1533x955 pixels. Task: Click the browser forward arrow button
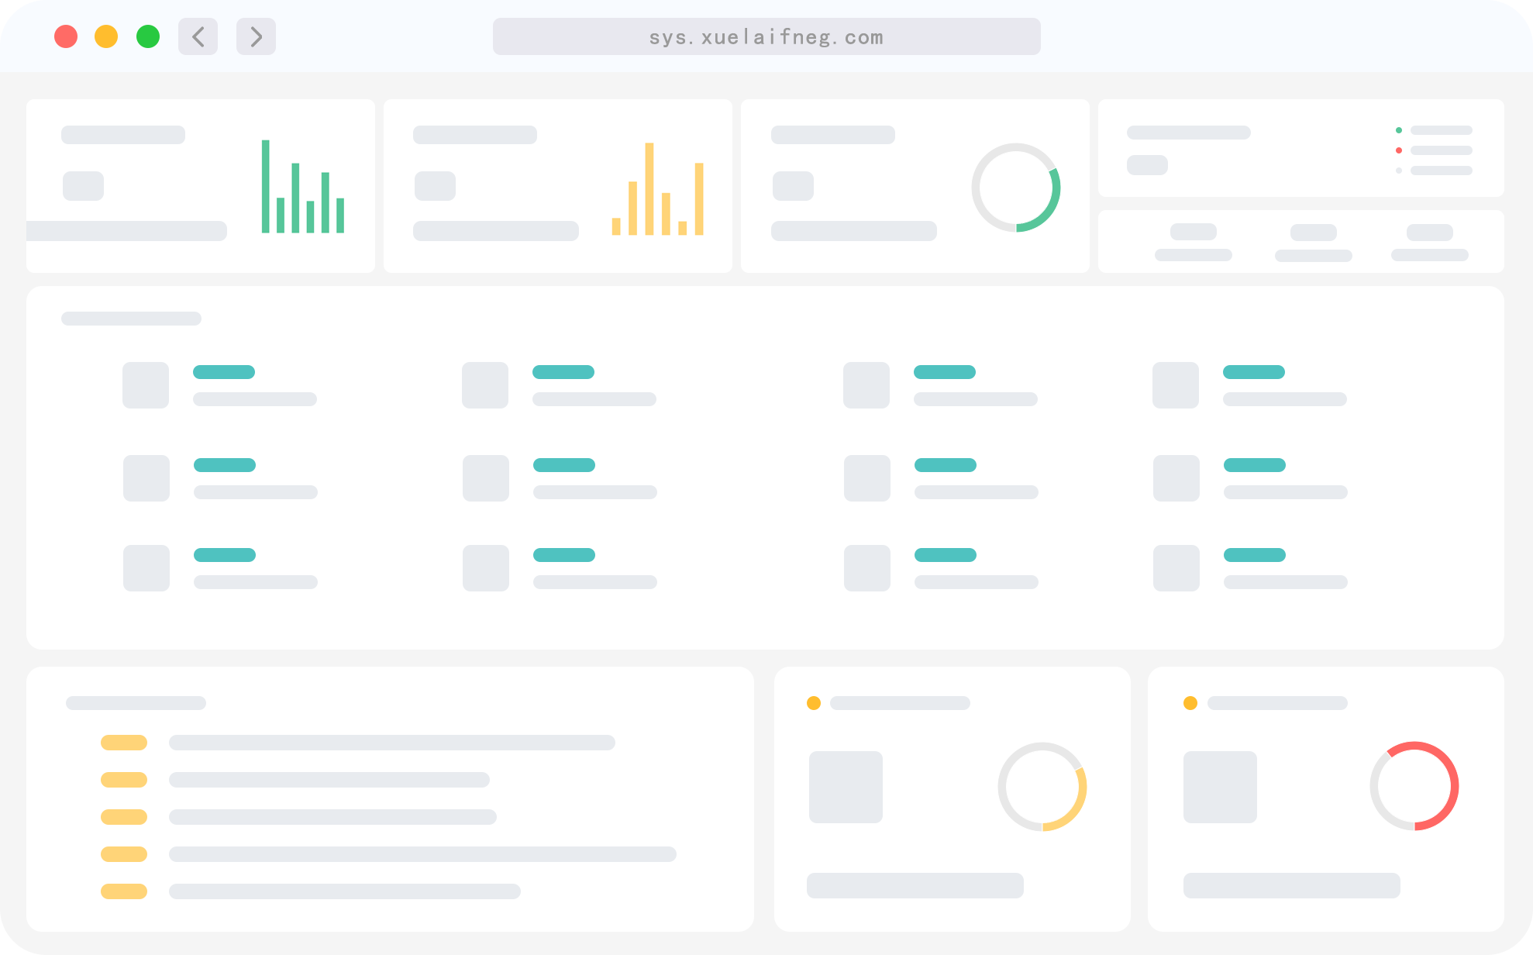click(x=256, y=36)
